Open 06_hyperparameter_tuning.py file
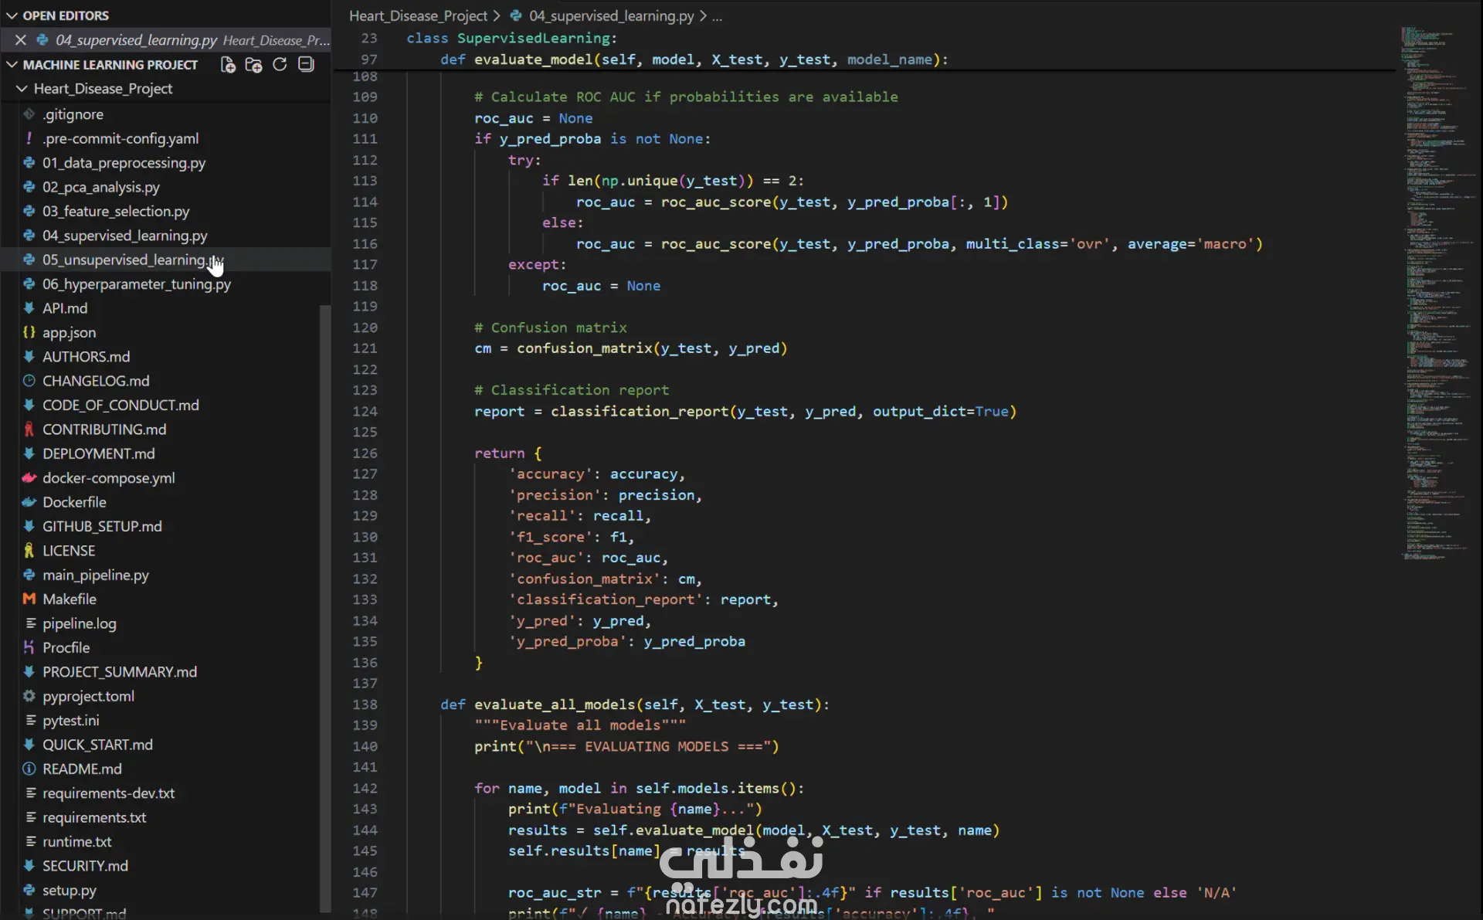This screenshot has width=1483, height=920. pyautogui.click(x=137, y=284)
